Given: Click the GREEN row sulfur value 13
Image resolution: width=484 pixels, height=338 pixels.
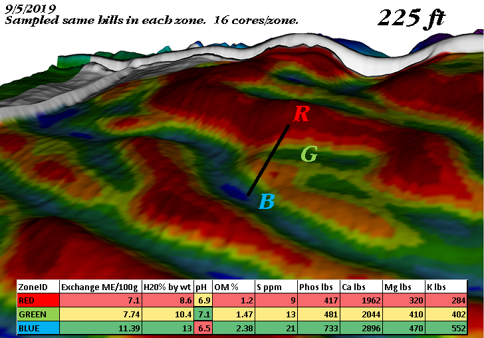Looking at the screenshot, I should tap(276, 314).
